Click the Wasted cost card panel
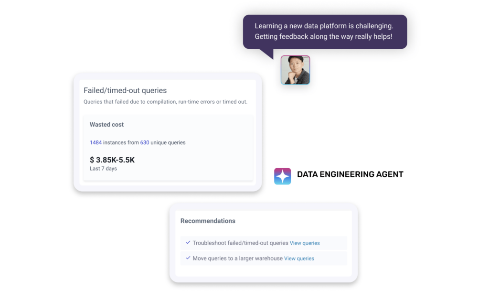This screenshot has height=291, width=489. (168, 148)
